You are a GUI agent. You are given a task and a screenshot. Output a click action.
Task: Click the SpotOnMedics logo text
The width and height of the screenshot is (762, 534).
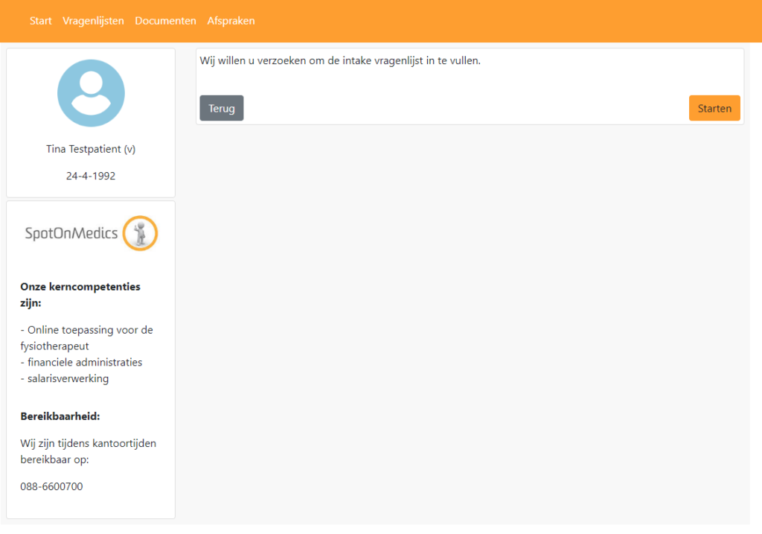[71, 233]
